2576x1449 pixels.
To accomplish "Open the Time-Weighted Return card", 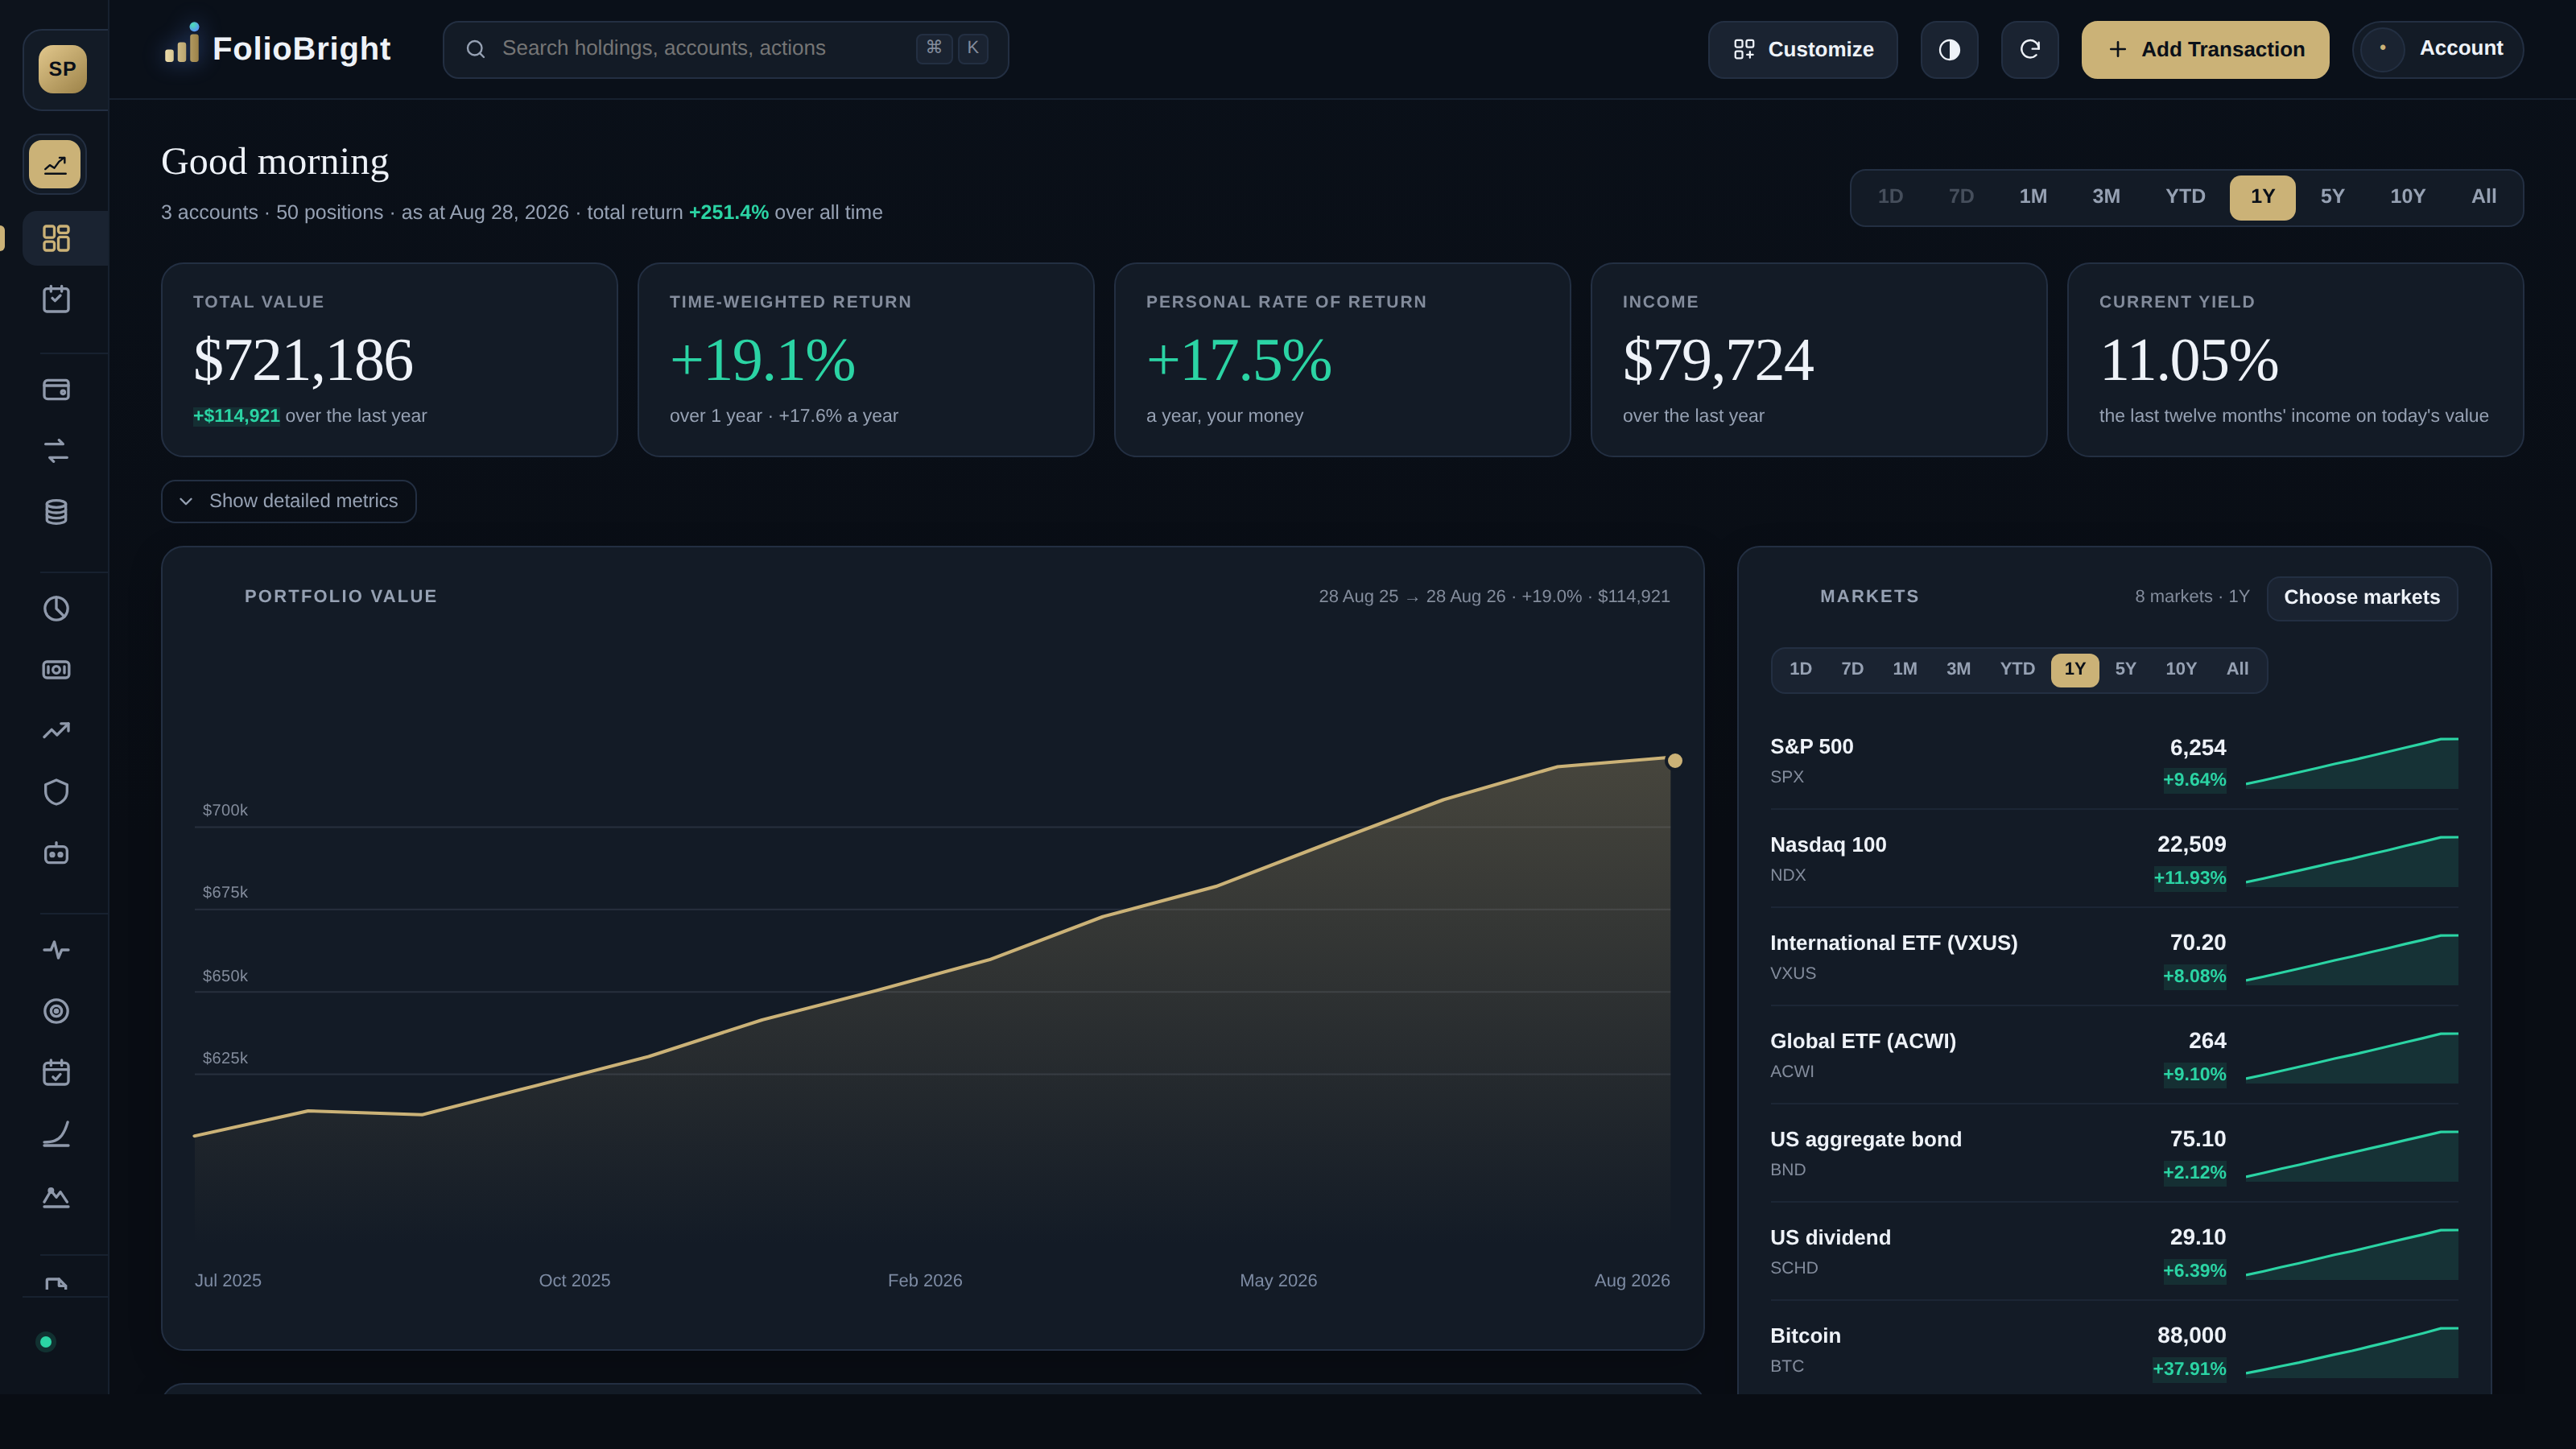I will [x=866, y=360].
